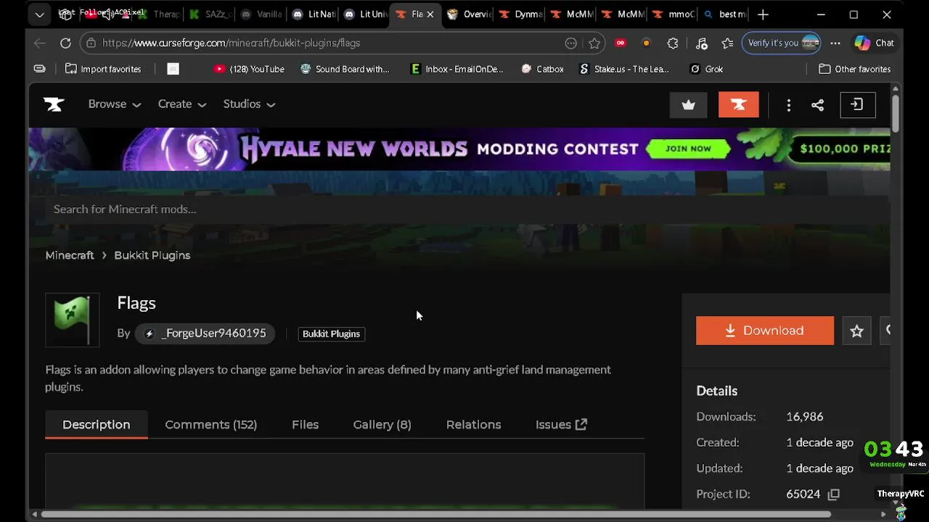
Task: Click the red extension icon in toolbar
Action: point(621,43)
